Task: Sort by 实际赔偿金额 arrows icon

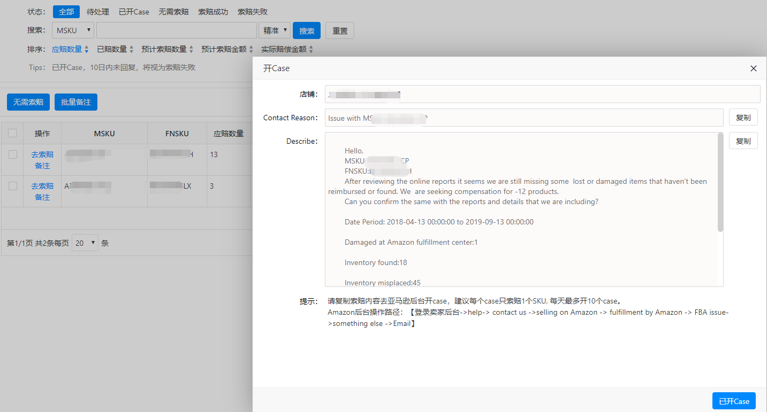Action: point(311,50)
